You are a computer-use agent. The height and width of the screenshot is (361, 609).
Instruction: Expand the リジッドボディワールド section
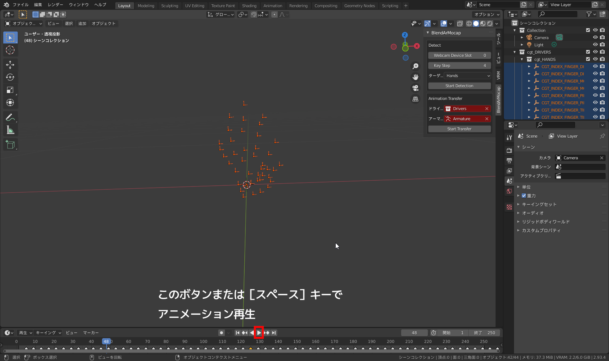(x=546, y=222)
